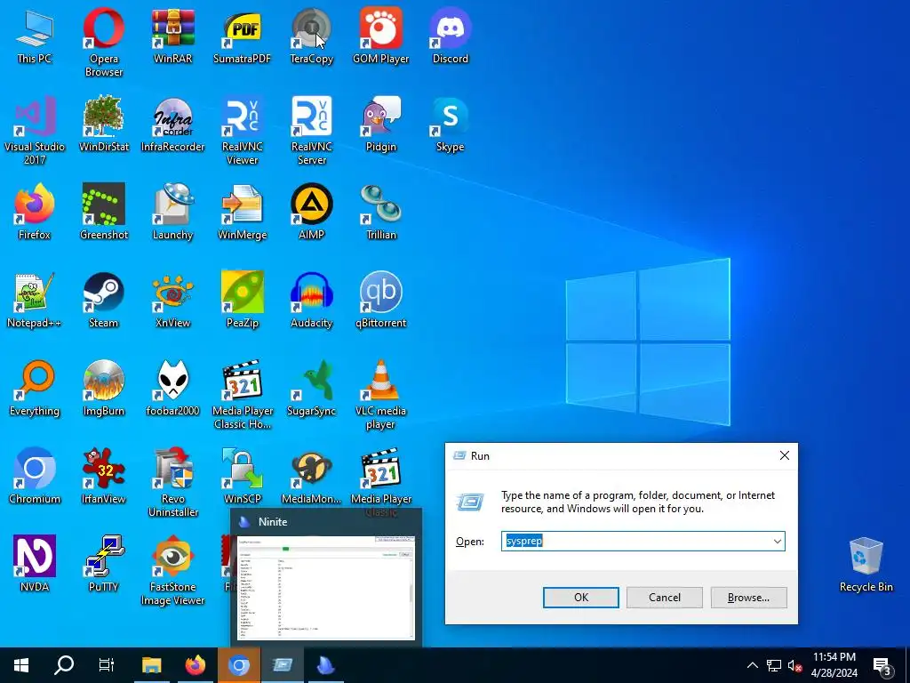Click the taskbar Search magnifier
Viewport: 910px width, 683px height.
[64, 665]
